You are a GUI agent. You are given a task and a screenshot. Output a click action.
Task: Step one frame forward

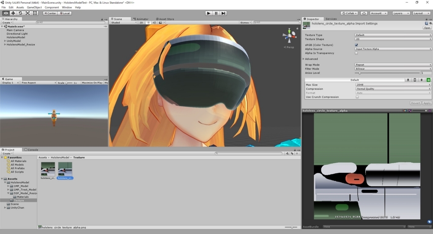tap(223, 13)
